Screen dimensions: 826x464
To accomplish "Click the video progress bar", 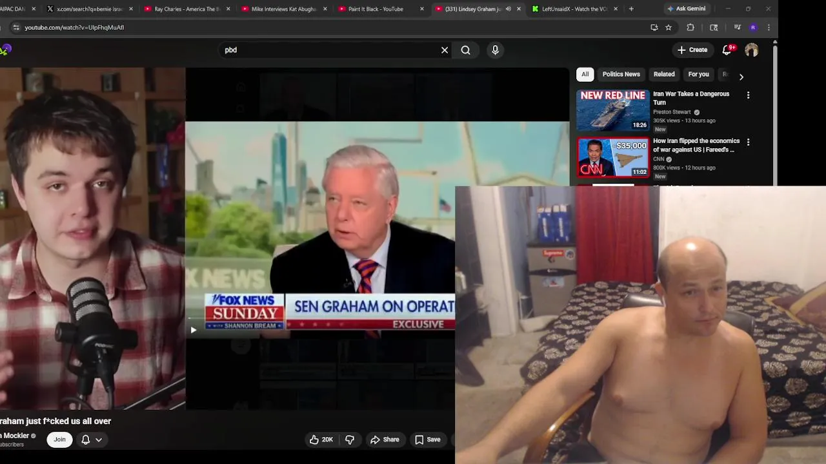I will [321, 318].
